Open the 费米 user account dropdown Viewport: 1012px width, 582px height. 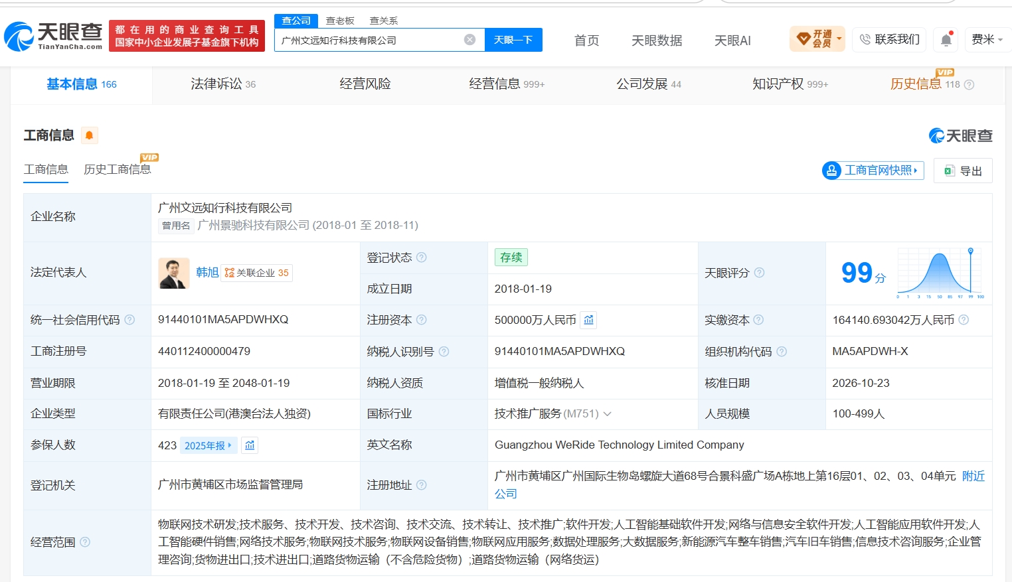coord(987,40)
